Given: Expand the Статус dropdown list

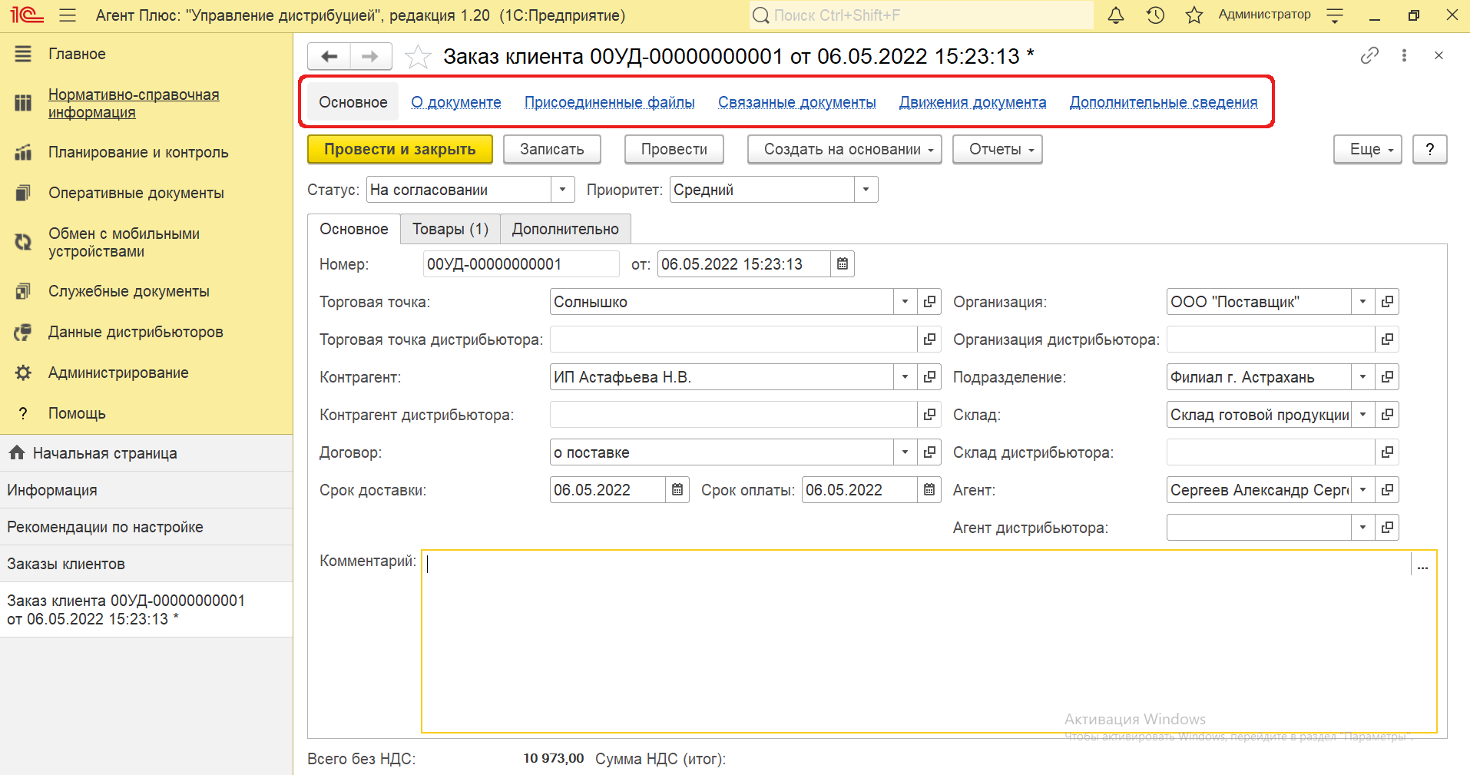Looking at the screenshot, I should 562,190.
